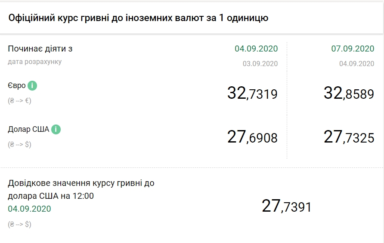384x243 pixels.
Task: Open the info icon beside Долар США
Action: tap(56, 129)
